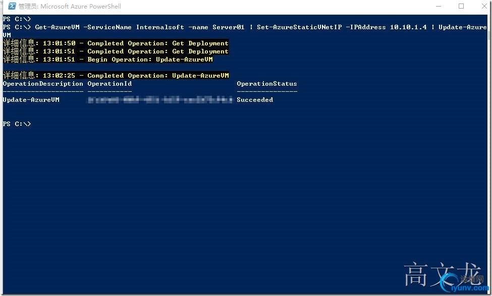This screenshot has height=296, width=492.
Task: Click the 'OperationStatus' column header
Action: click(267, 84)
